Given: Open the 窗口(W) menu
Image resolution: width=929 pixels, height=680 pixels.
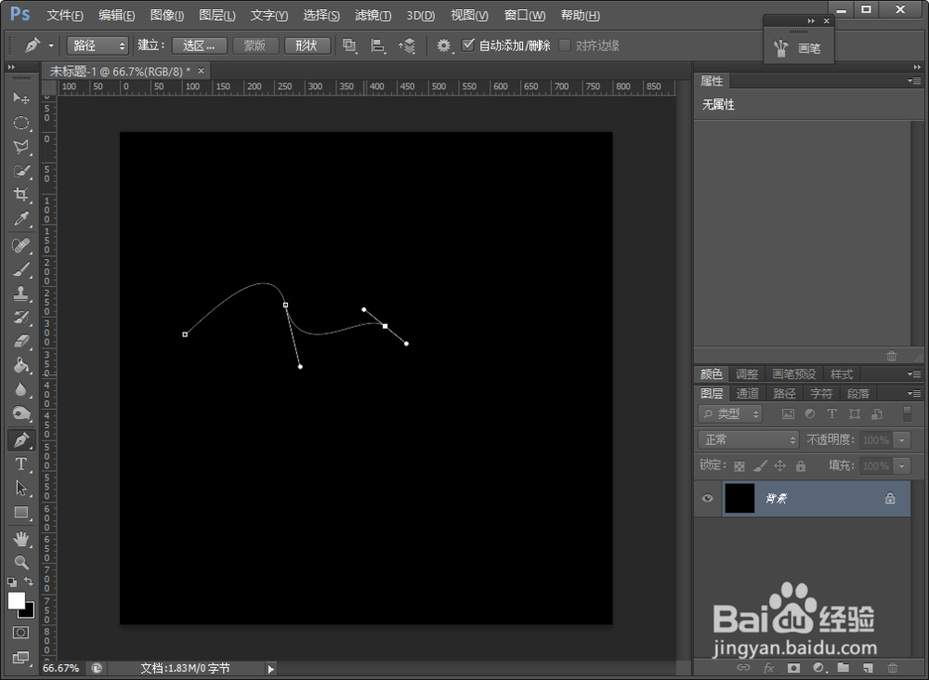Looking at the screenshot, I should (x=524, y=16).
